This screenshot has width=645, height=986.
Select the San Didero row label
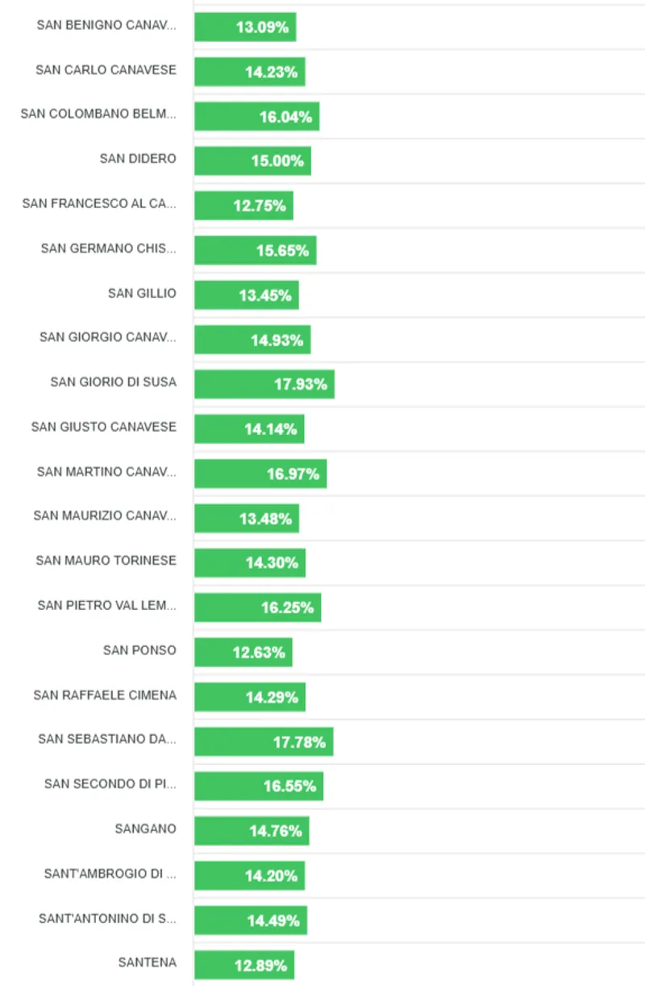click(x=138, y=158)
